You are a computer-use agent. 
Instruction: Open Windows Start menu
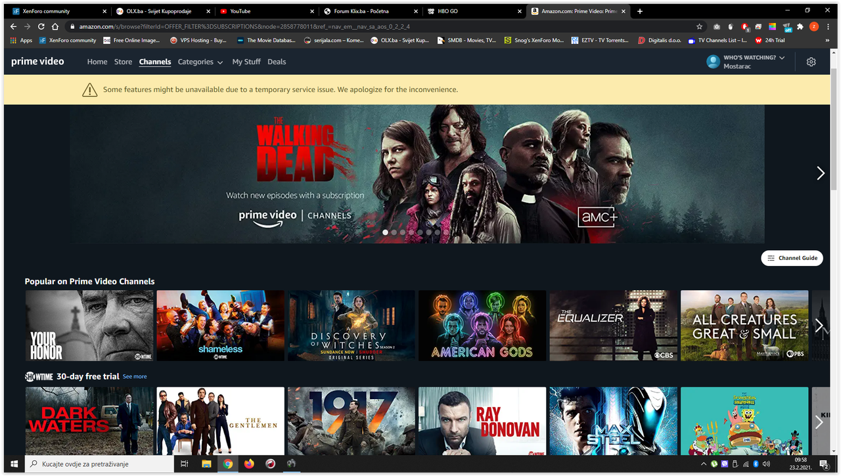tap(14, 464)
